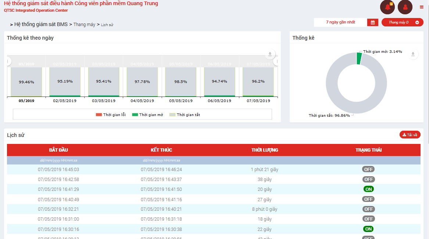Toggle Thời gian mở legend entry
This screenshot has height=239, width=429.
pyautogui.click(x=147, y=115)
